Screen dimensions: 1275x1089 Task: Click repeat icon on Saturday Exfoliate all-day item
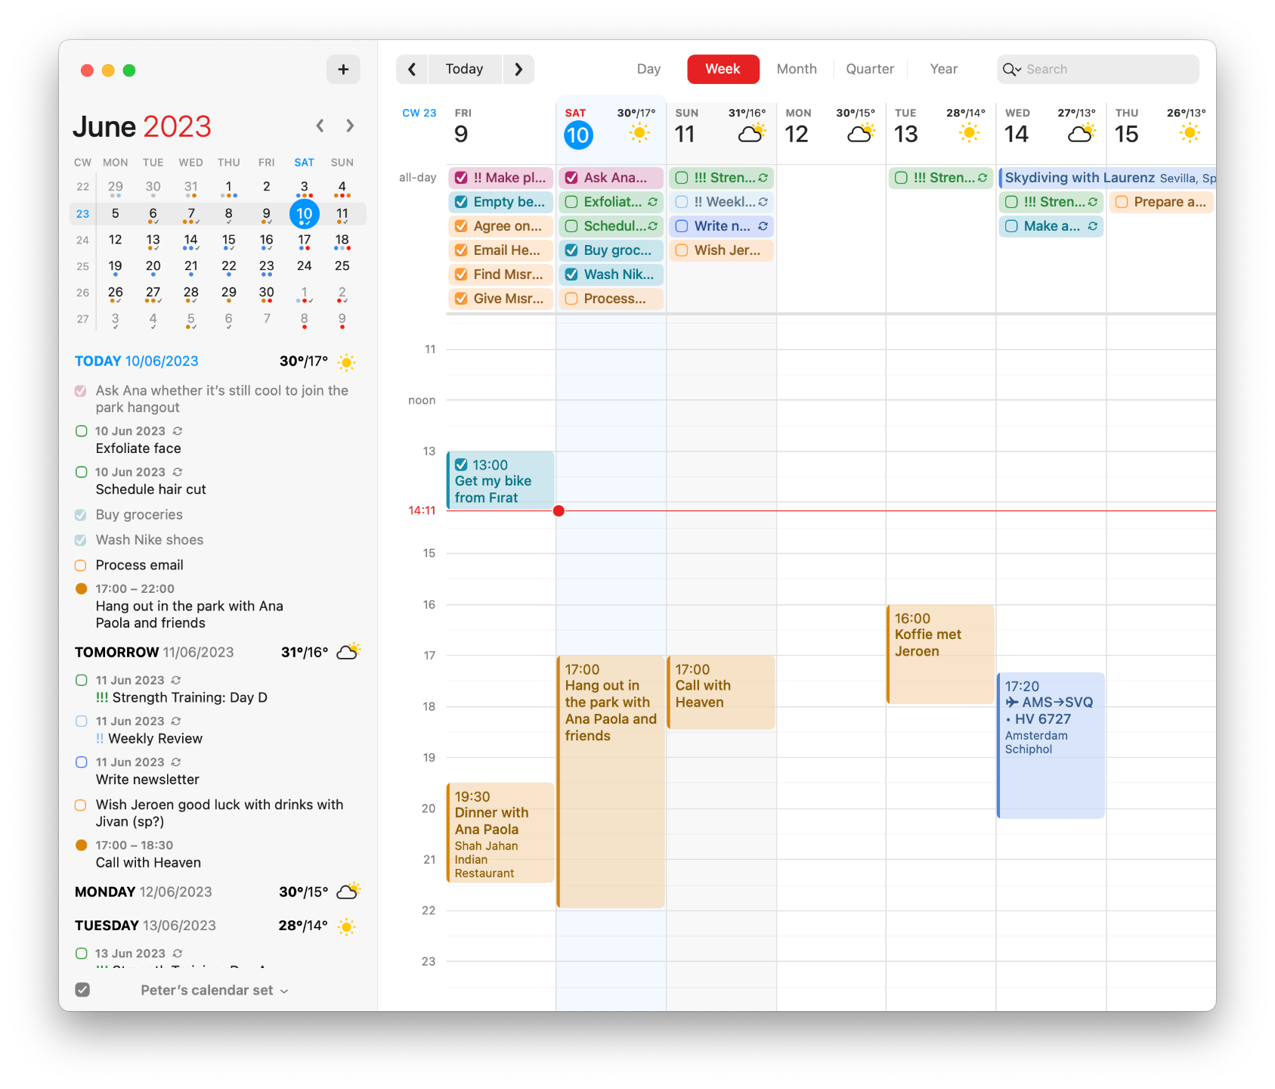pyautogui.click(x=653, y=202)
